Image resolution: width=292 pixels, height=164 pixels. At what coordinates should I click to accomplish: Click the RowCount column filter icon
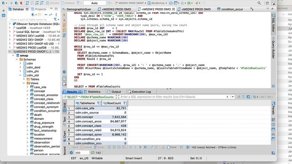tap(125, 103)
